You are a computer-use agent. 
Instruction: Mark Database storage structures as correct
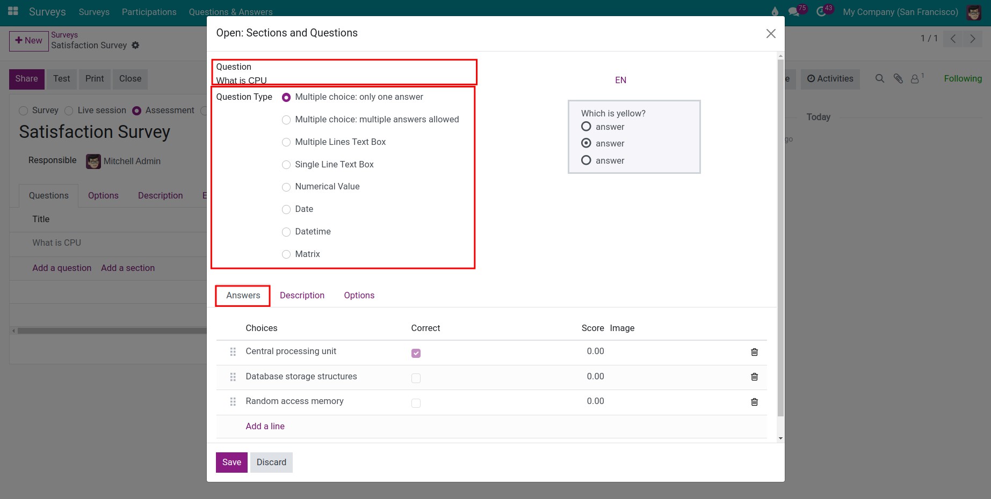(x=416, y=378)
